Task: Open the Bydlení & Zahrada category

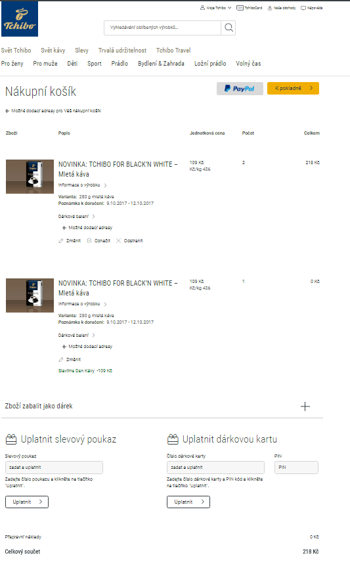Action: click(161, 64)
